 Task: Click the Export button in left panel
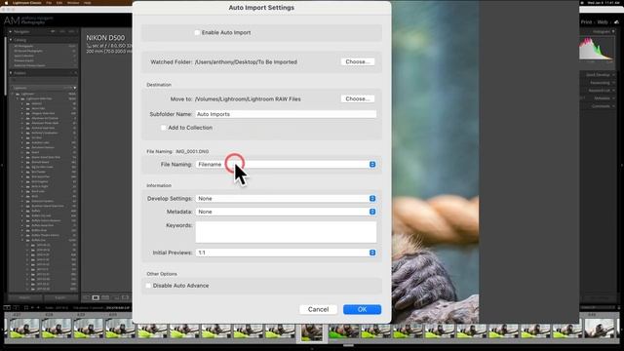tap(60, 297)
